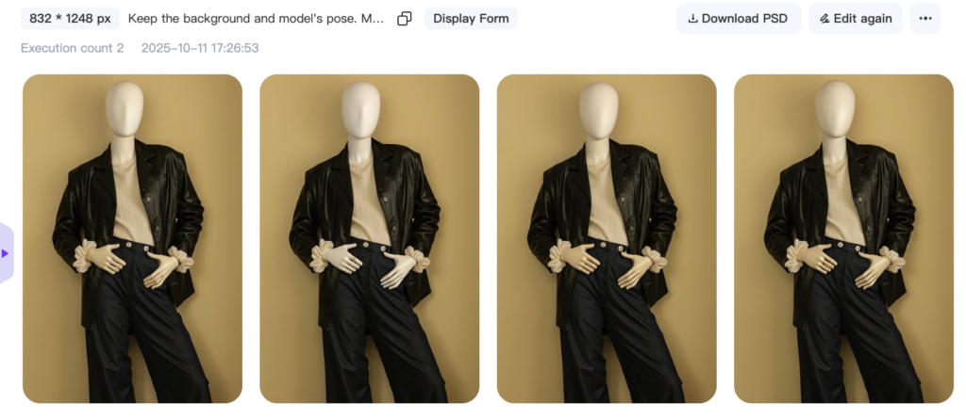Click the Edit again button
The height and width of the screenshot is (419, 966).
pos(855,19)
